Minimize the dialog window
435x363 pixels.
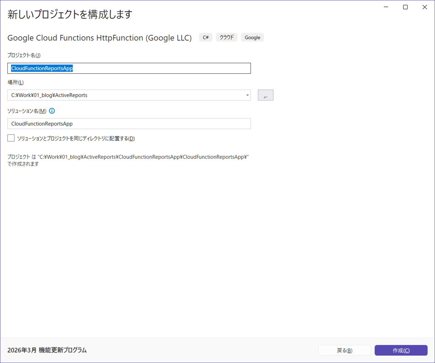click(x=386, y=7)
